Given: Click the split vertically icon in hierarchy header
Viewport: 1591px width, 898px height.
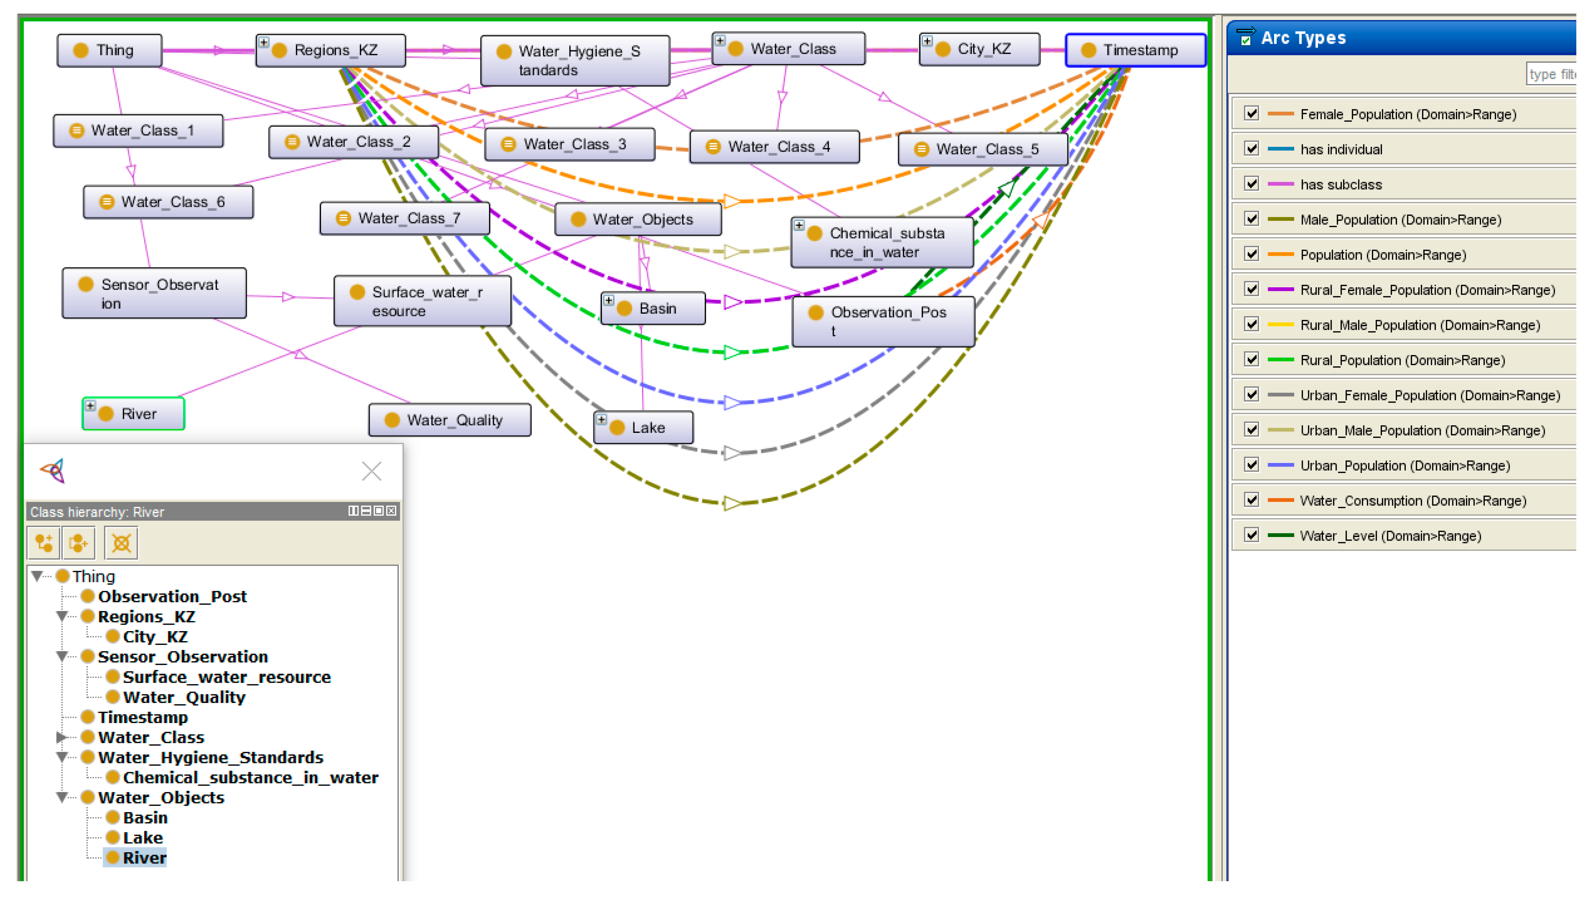Looking at the screenshot, I should pos(353,511).
